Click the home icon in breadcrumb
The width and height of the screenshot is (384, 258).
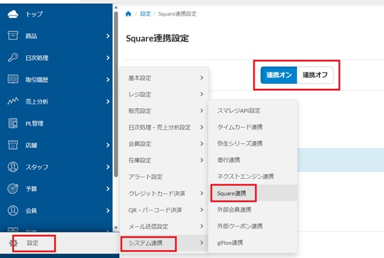129,13
